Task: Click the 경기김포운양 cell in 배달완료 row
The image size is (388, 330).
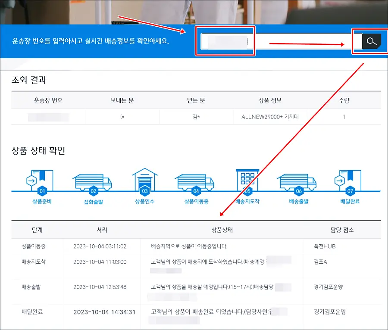Action: tap(330, 312)
